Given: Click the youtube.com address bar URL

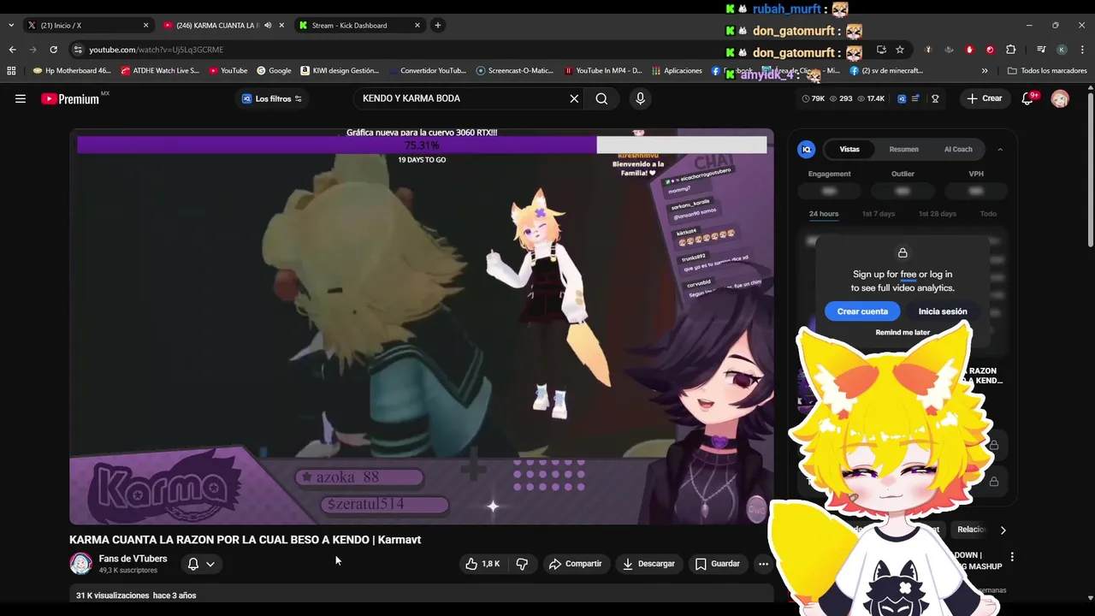Looking at the screenshot, I should [x=157, y=50].
